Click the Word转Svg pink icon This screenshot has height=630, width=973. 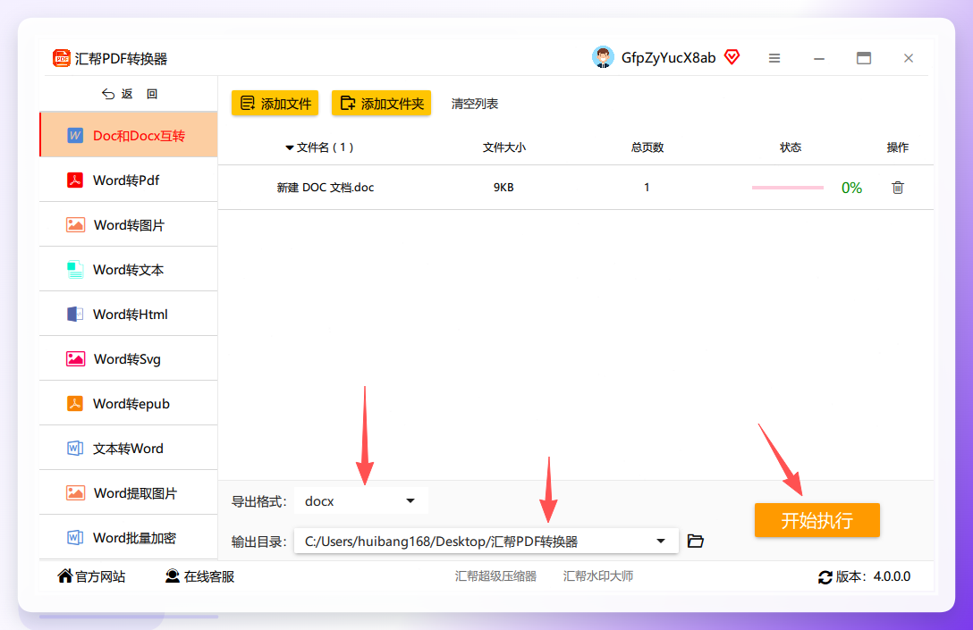pos(75,359)
